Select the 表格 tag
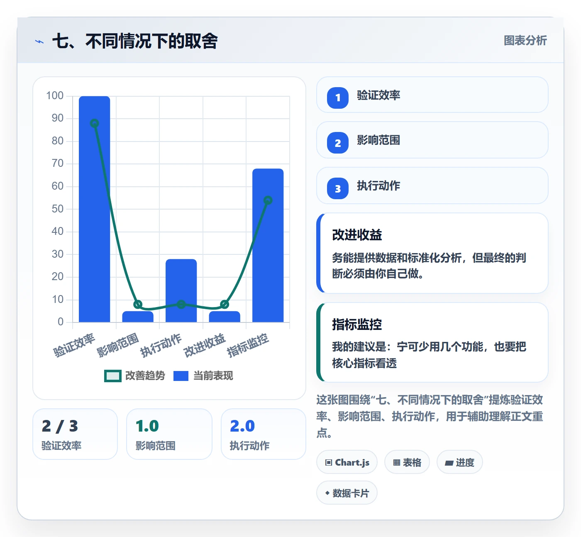The height and width of the screenshot is (537, 581). (407, 462)
